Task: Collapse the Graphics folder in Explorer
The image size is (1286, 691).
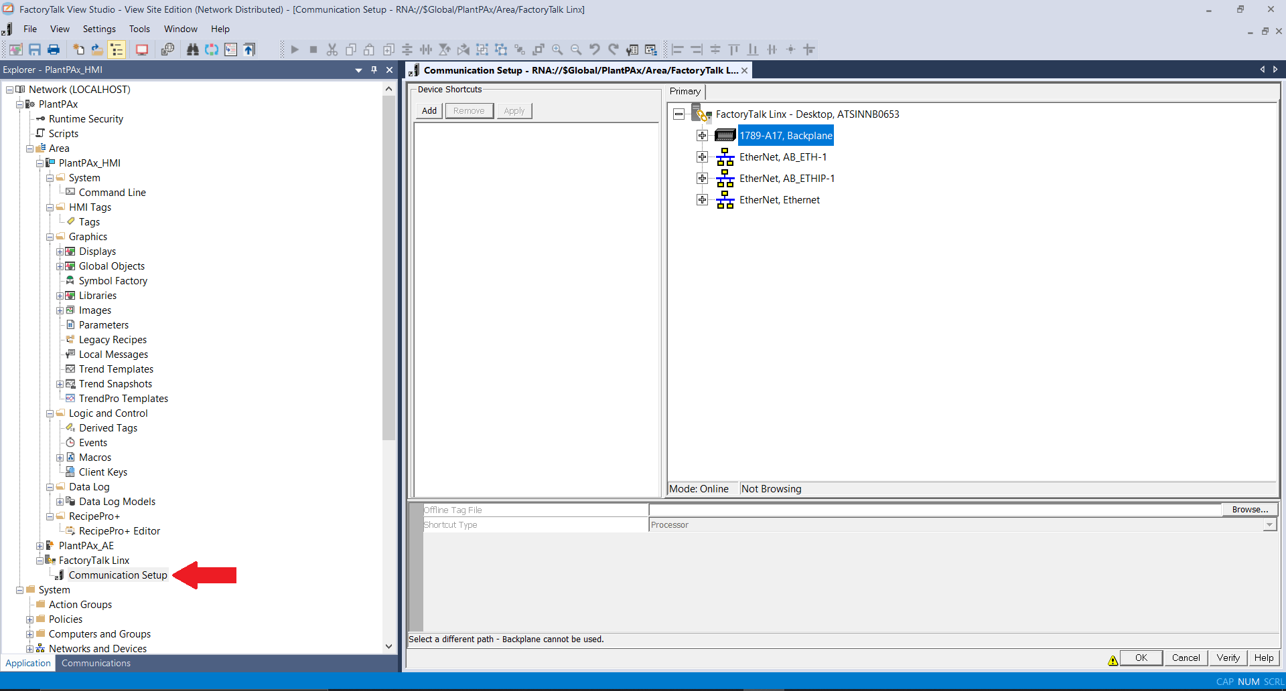Action: click(x=50, y=237)
